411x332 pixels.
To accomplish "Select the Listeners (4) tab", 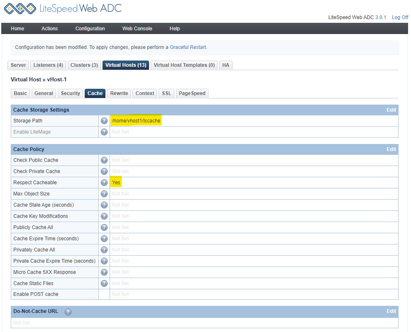I will [x=48, y=65].
